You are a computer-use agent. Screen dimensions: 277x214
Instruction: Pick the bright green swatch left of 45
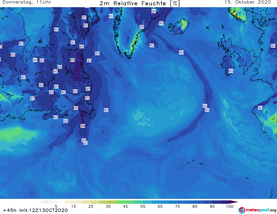[x=121, y=202]
